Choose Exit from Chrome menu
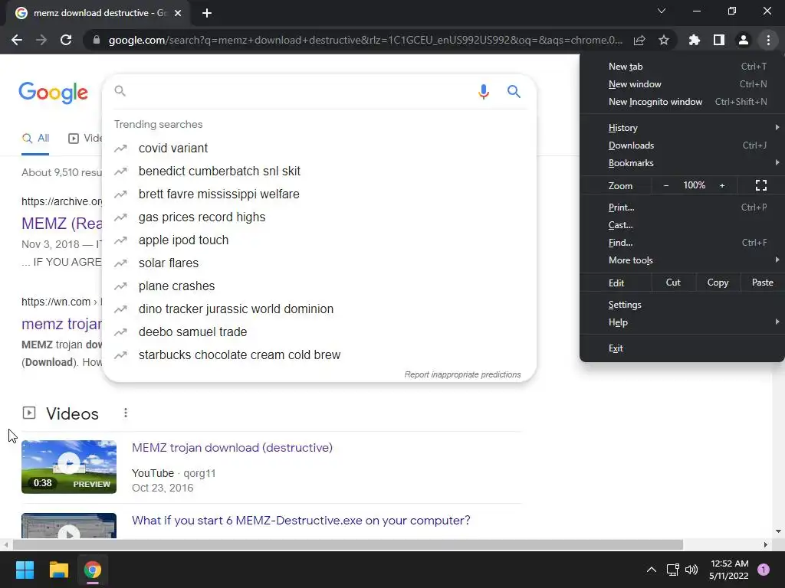The image size is (785, 588). [682, 348]
